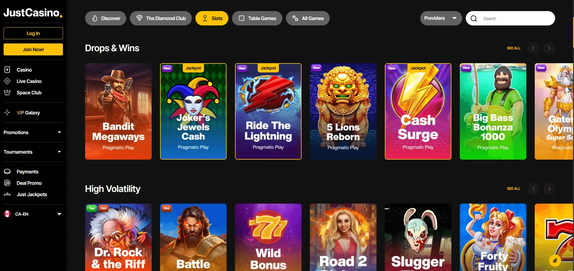Click the Canada flag language icon
Image resolution: width=574 pixels, height=271 pixels.
(x=7, y=214)
